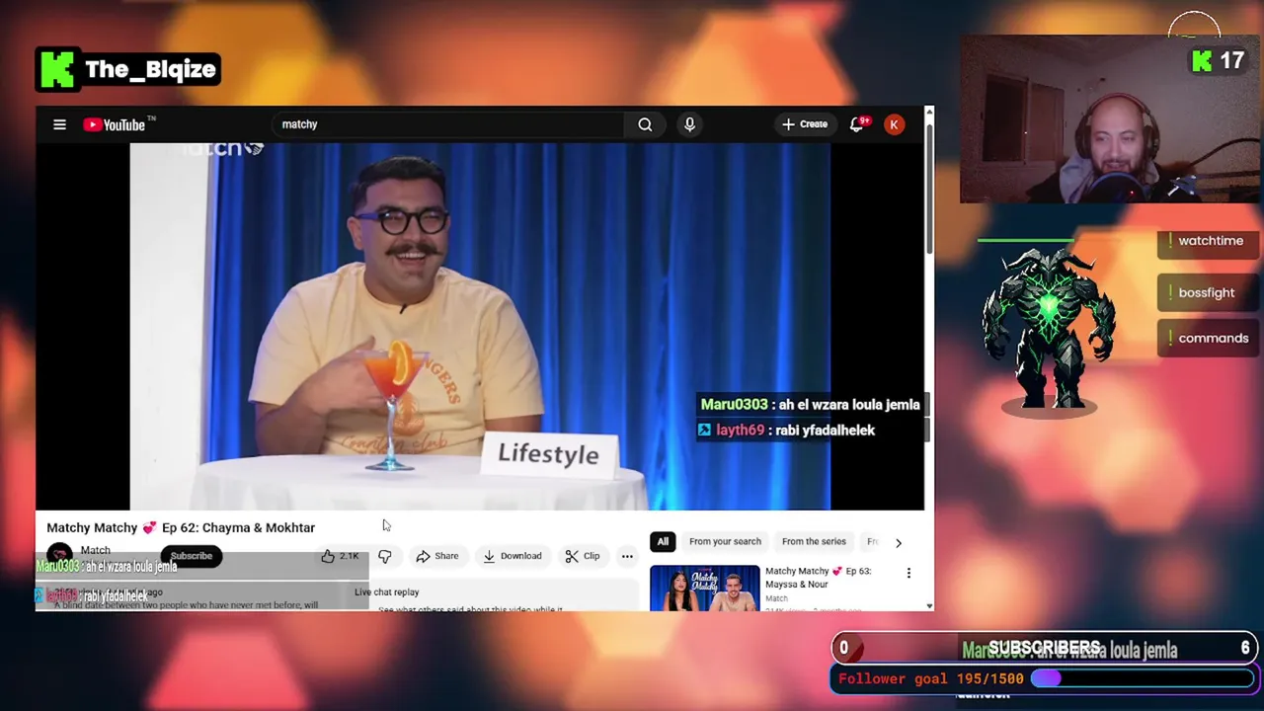Click layth69 chat message on video
The height and width of the screenshot is (711, 1264).
(786, 430)
